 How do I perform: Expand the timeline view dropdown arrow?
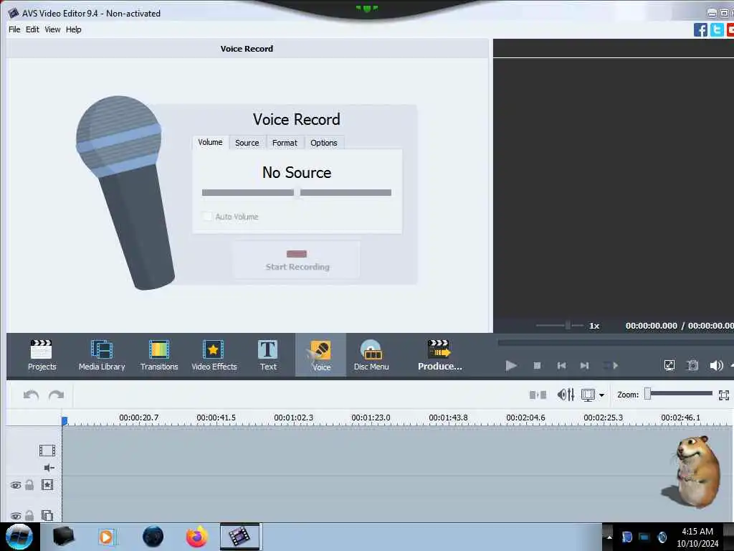pos(601,395)
